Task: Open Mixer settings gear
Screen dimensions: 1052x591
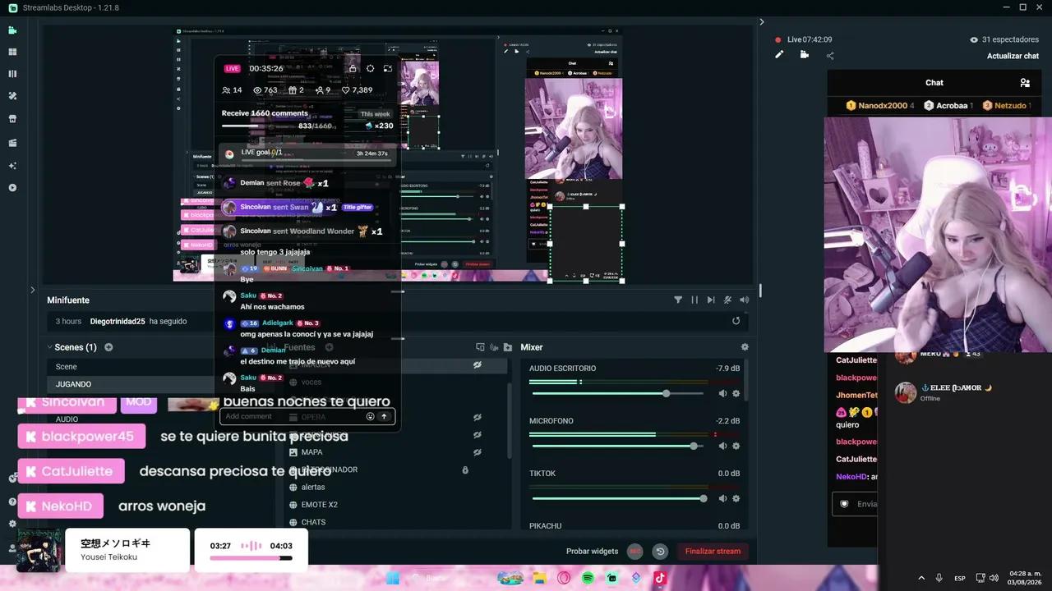Action: click(745, 347)
